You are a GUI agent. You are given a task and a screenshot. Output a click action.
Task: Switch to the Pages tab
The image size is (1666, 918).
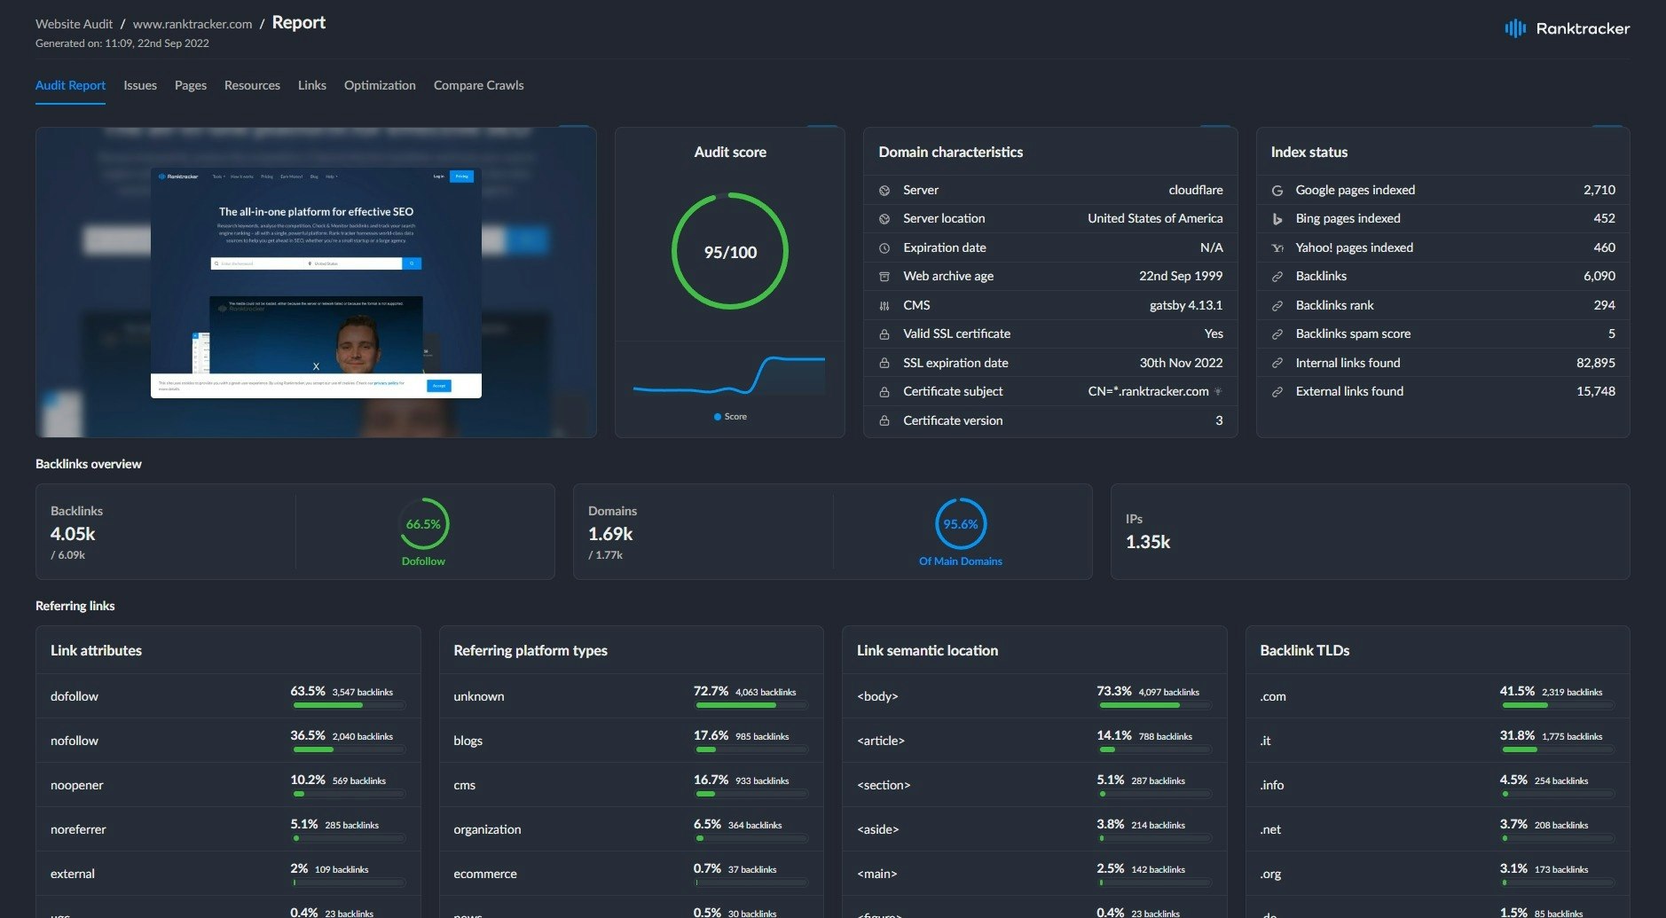point(191,85)
